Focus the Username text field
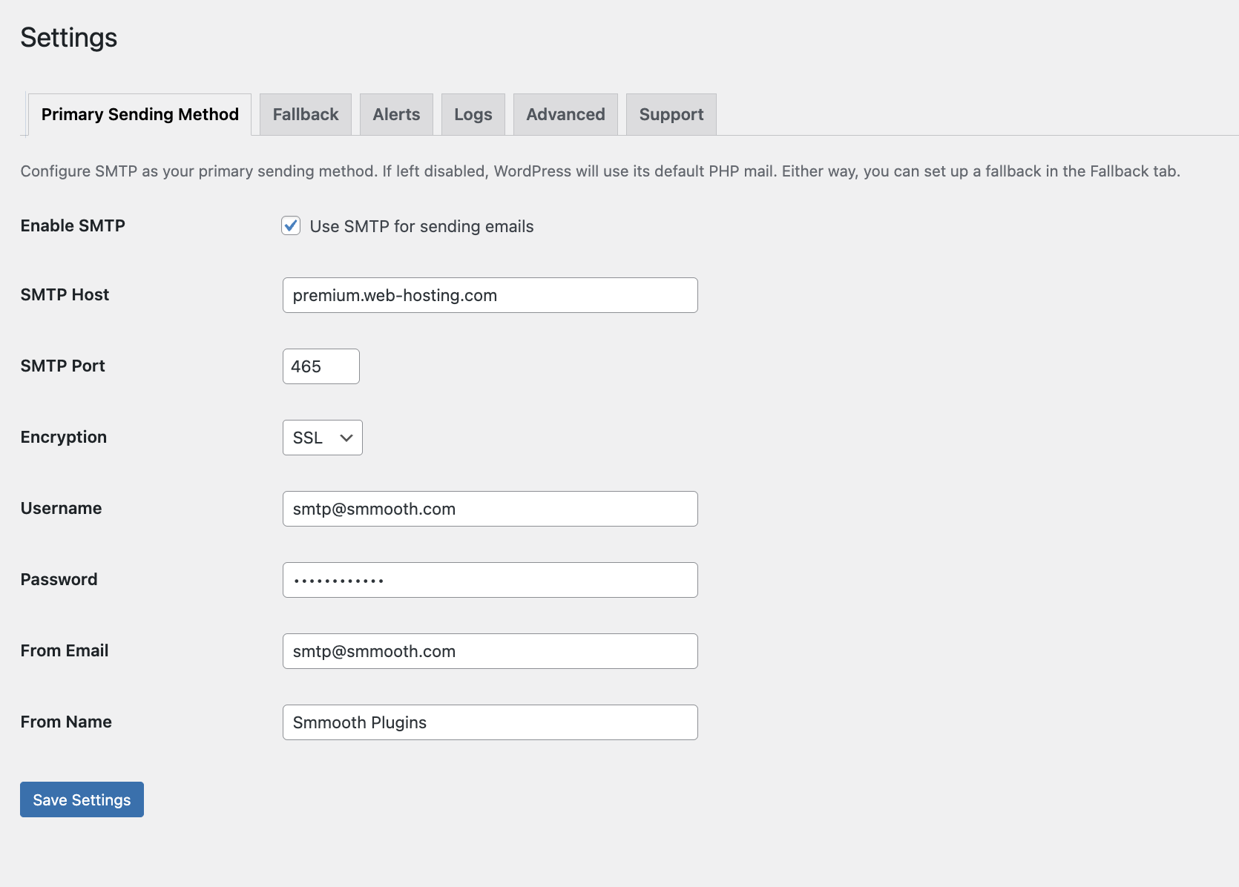 (490, 509)
